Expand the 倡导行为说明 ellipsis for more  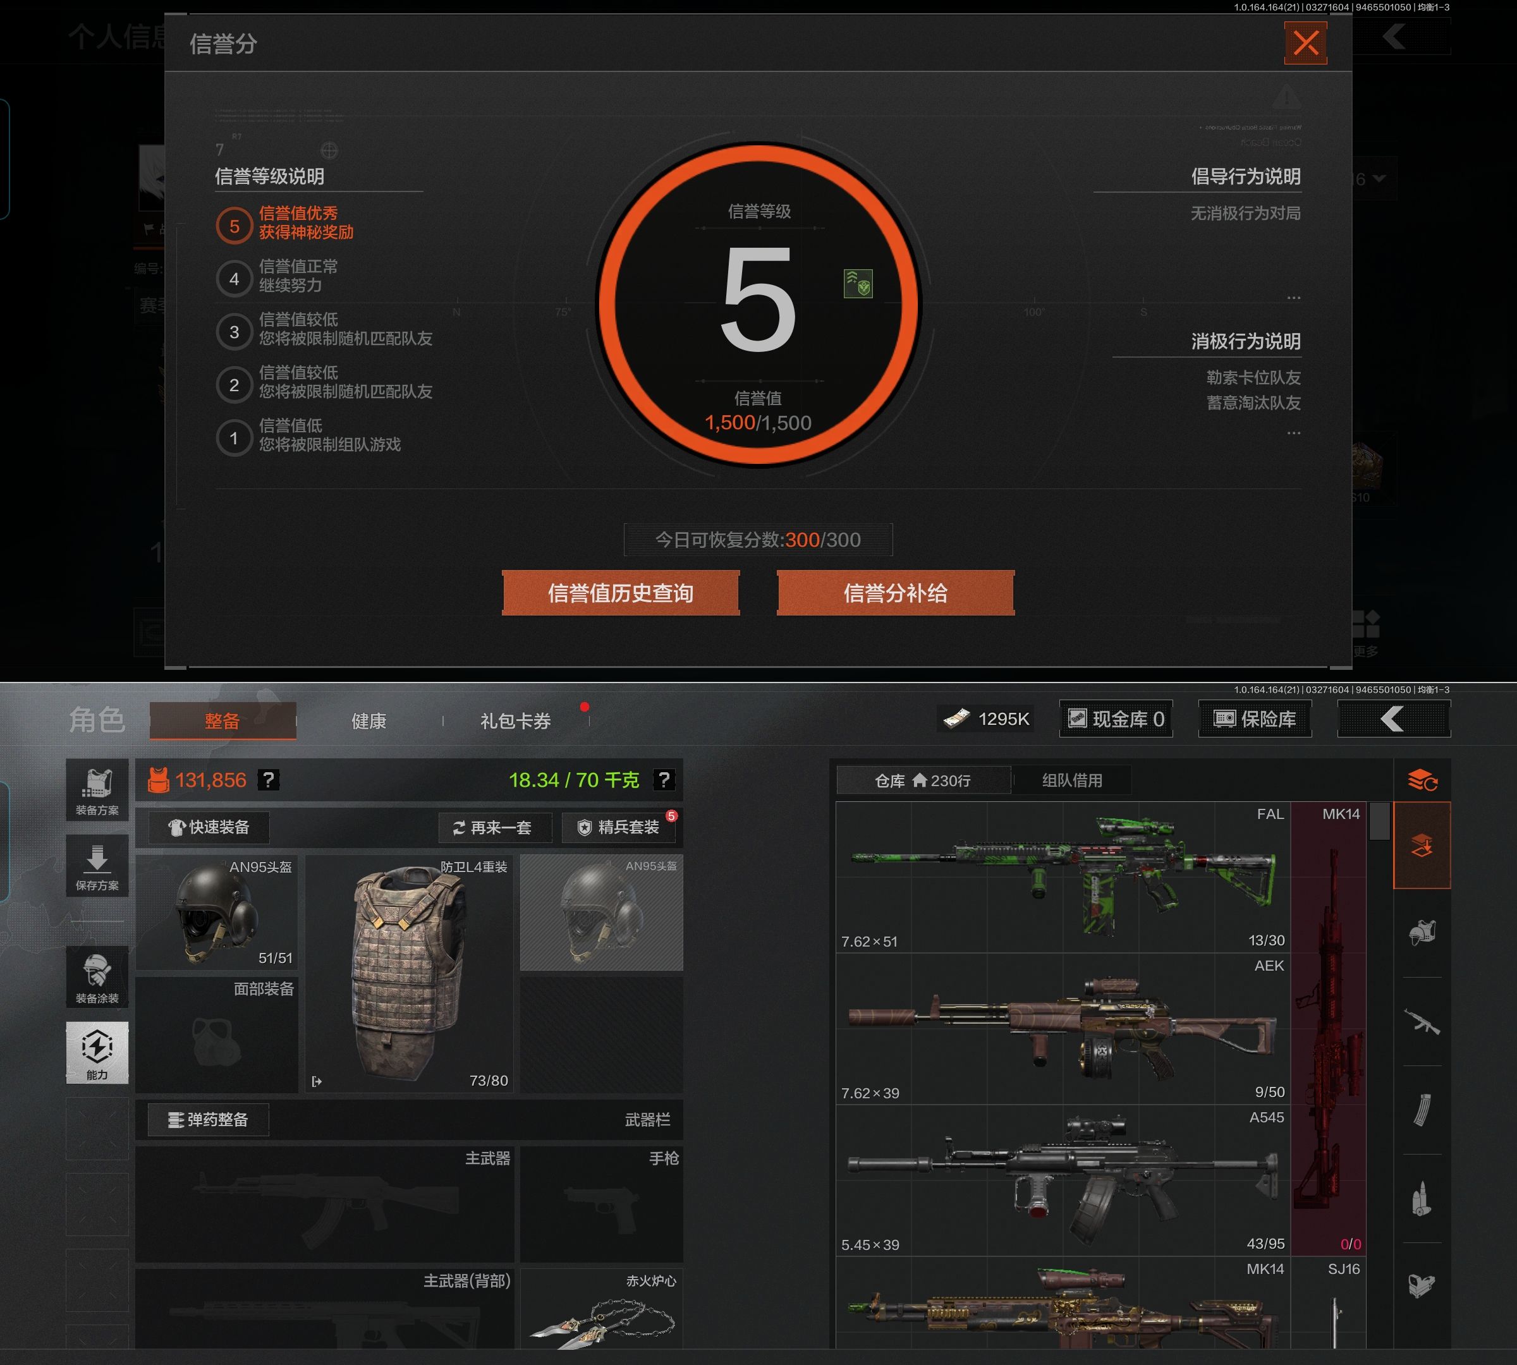click(1293, 298)
